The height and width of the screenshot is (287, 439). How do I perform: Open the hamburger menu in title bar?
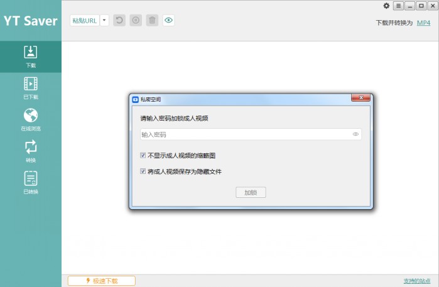[398, 6]
